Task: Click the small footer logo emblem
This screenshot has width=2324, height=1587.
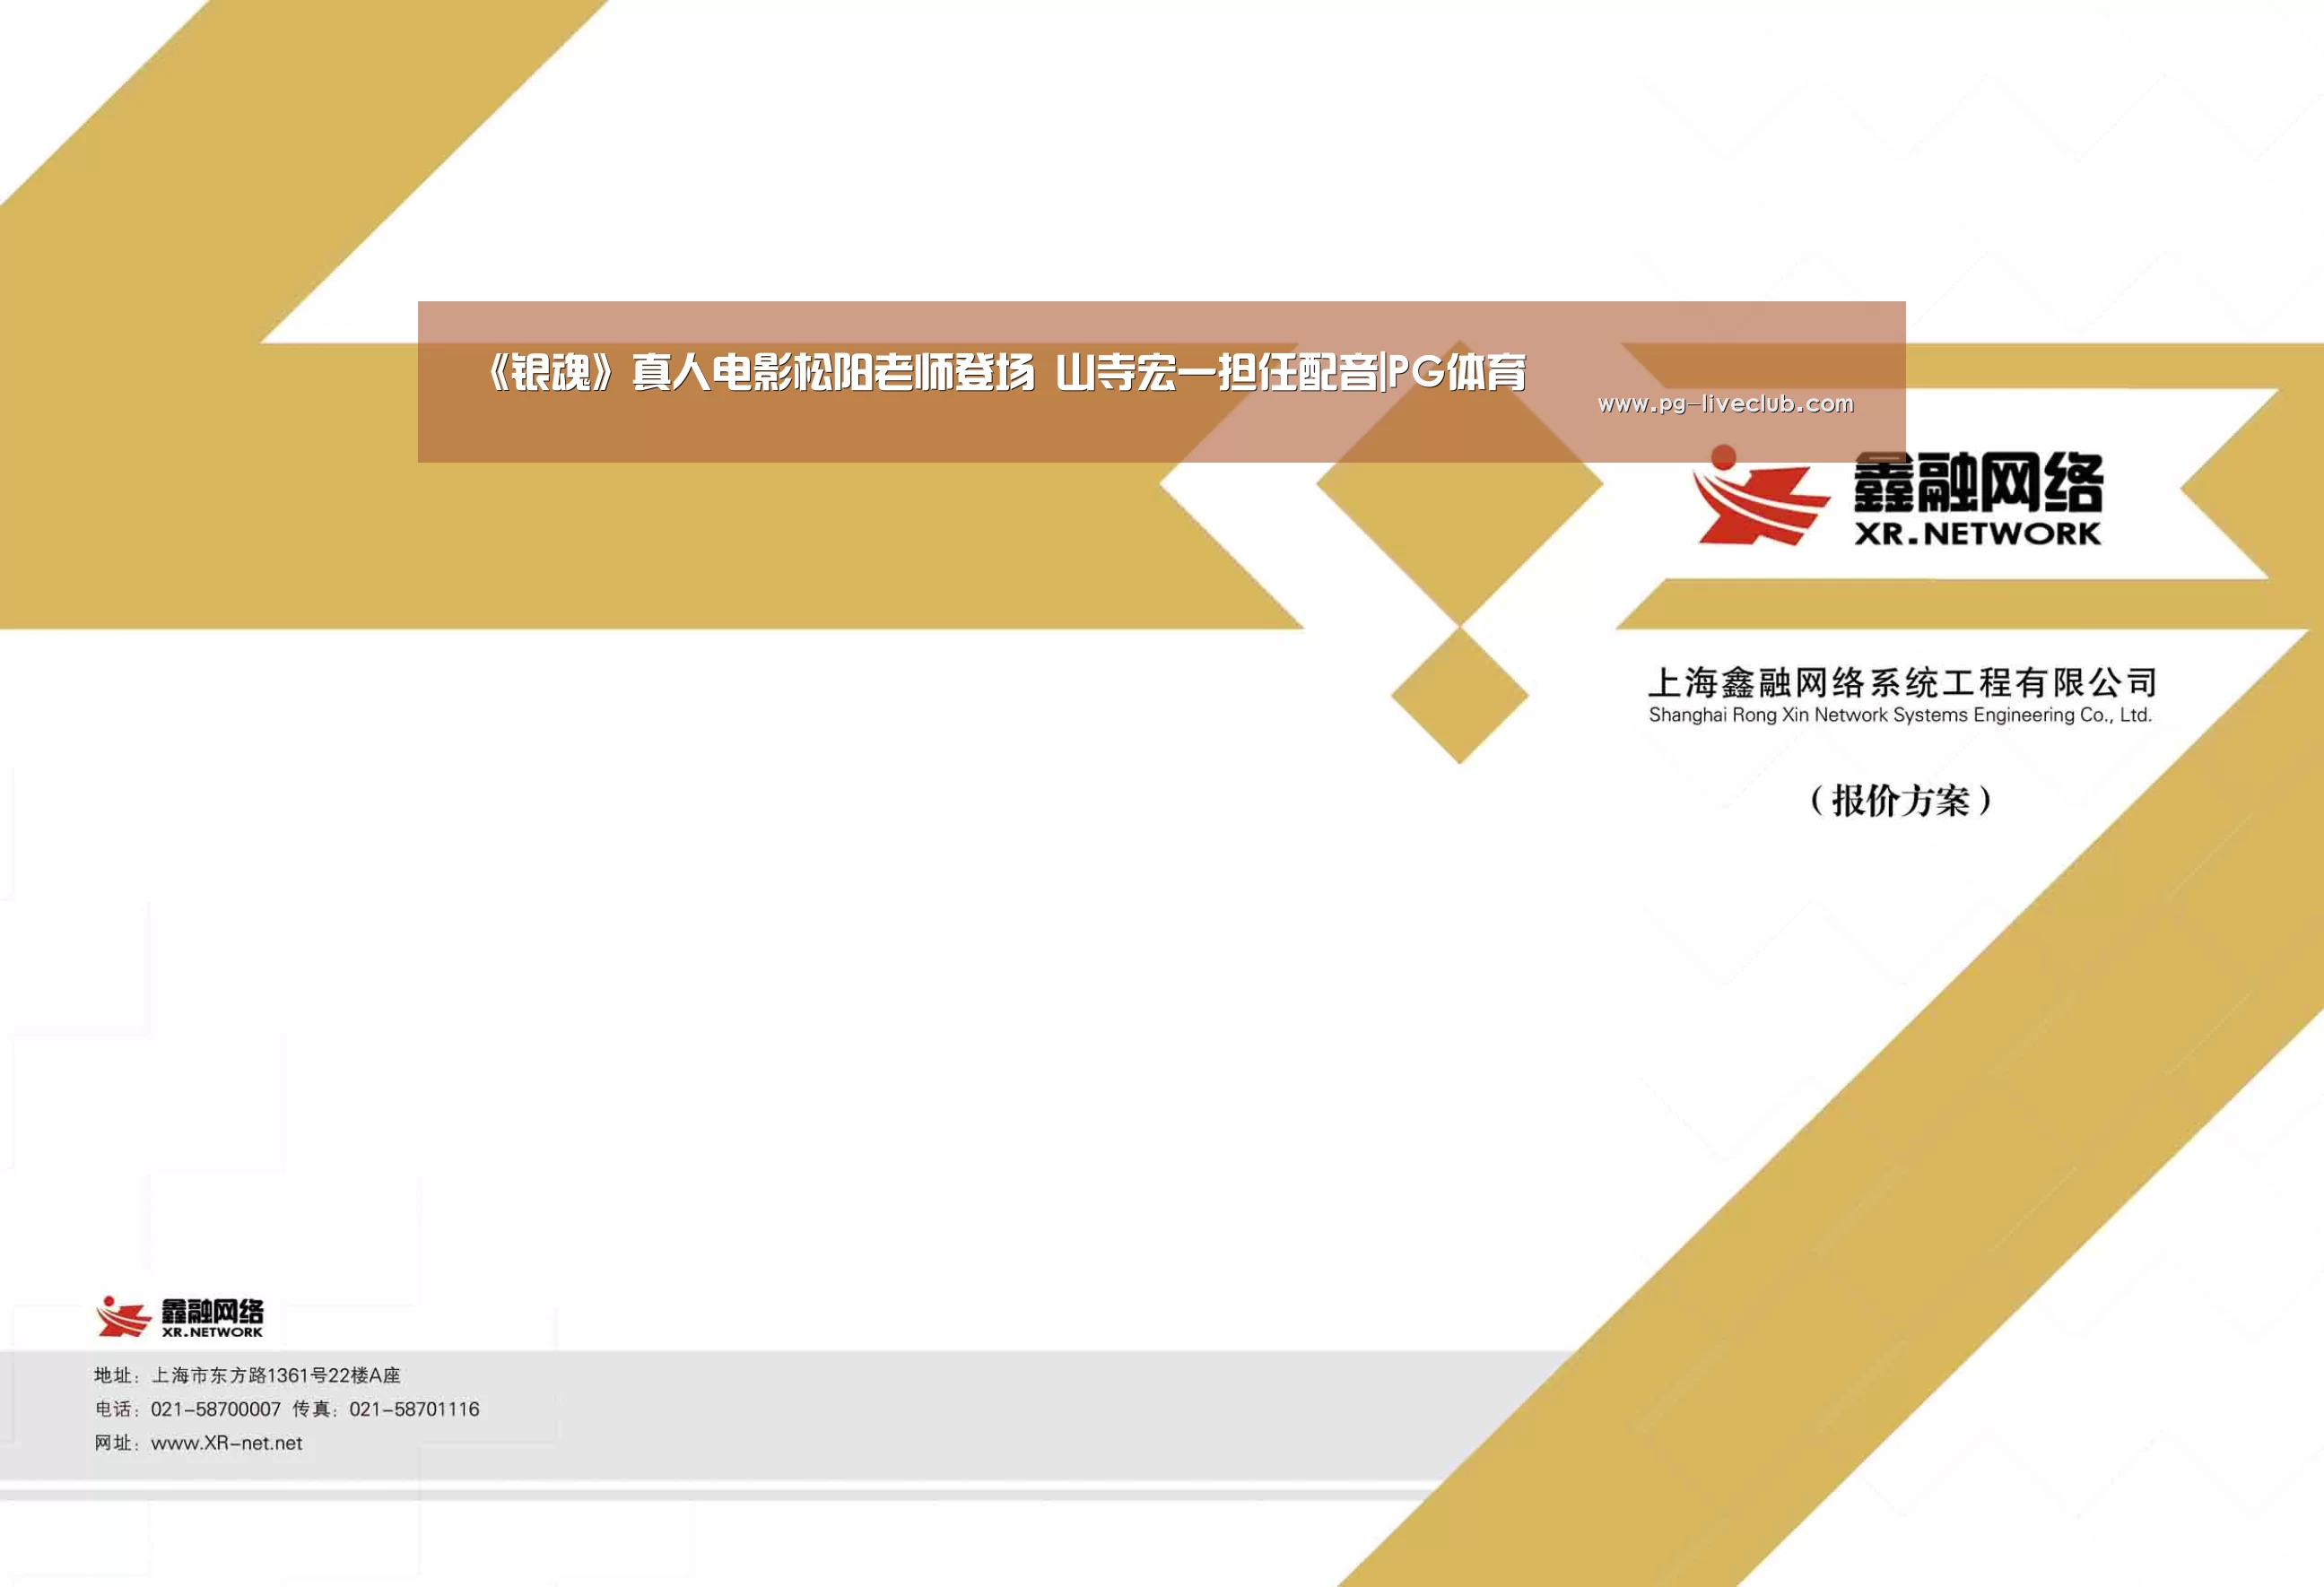Action: [123, 1316]
